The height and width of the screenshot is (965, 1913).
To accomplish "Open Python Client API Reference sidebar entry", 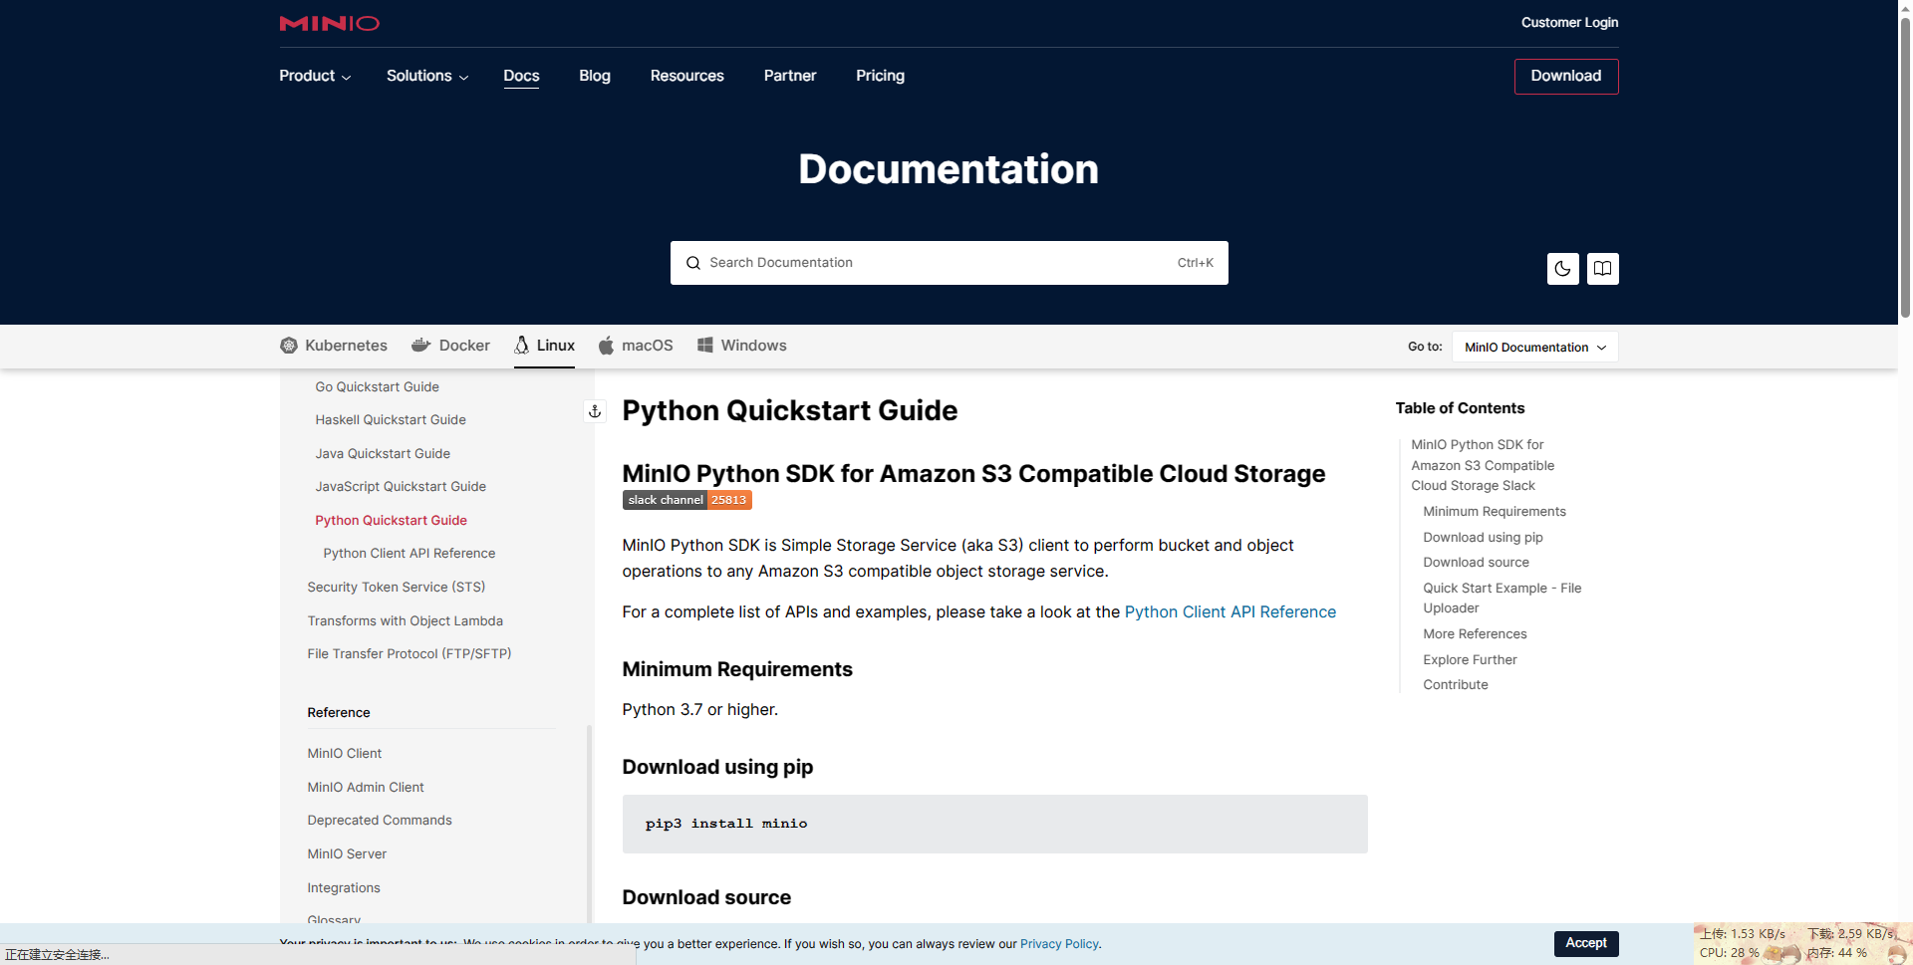I will point(410,554).
